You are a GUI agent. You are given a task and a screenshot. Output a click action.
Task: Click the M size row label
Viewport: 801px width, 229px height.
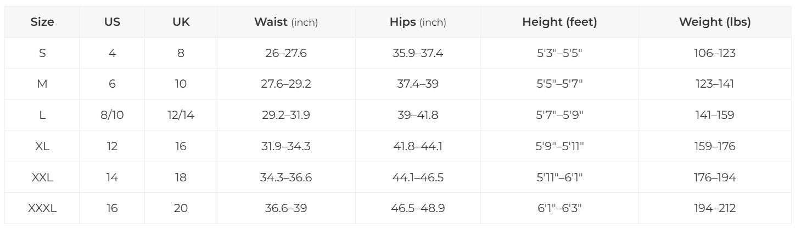point(42,84)
